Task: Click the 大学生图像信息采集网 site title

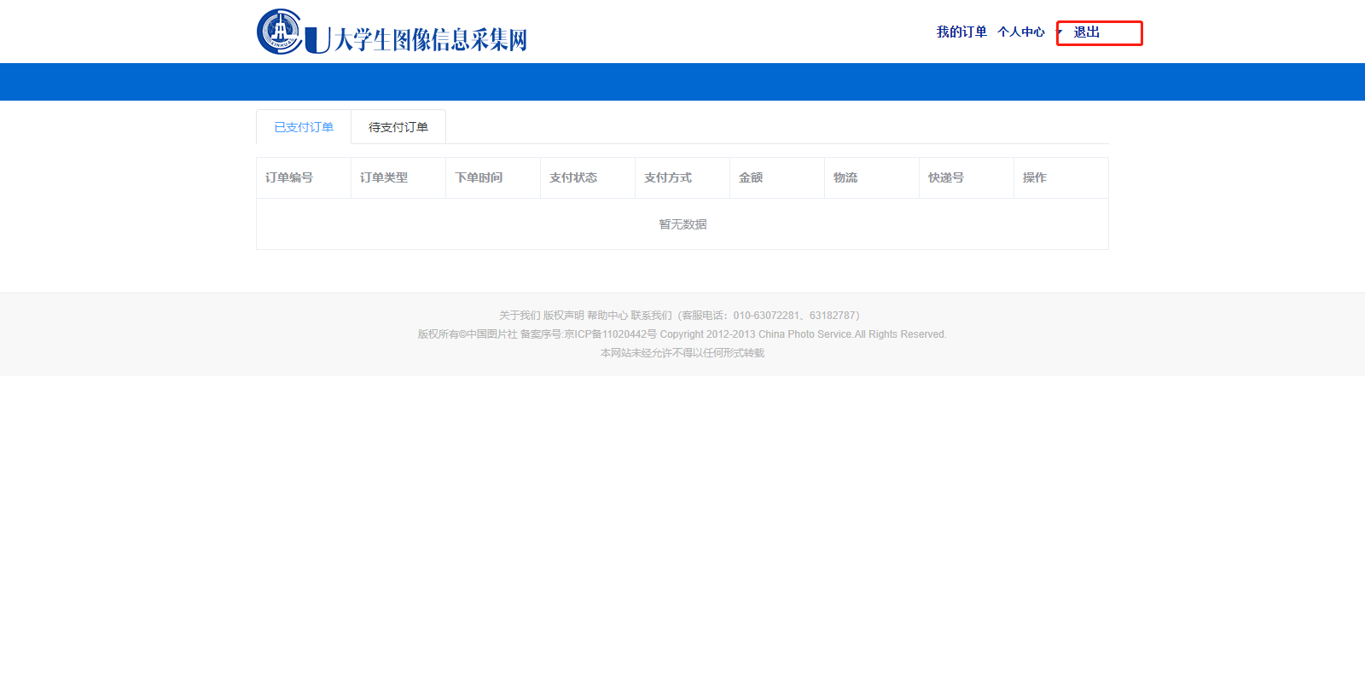Action: [x=430, y=39]
